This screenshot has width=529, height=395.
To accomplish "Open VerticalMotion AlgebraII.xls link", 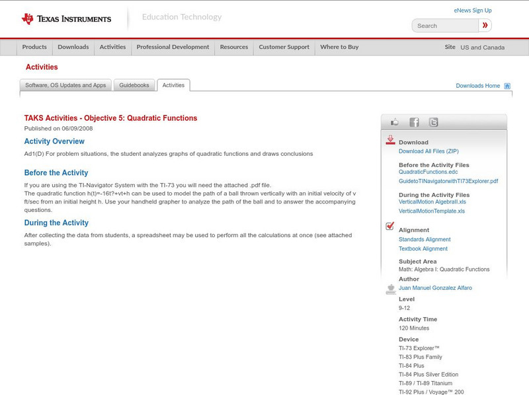I will tap(432, 202).
